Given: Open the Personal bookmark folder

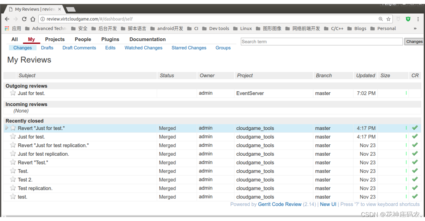Looking at the screenshot, I should 383,28.
